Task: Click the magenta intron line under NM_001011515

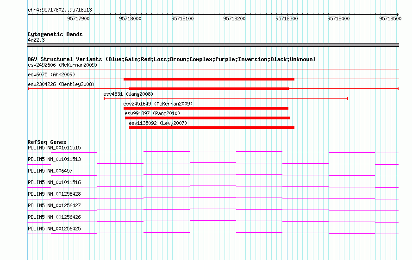Action: 213,151
